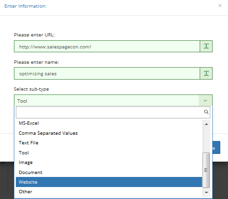
Task: Select Document from the dropdown list
Action: [109, 173]
